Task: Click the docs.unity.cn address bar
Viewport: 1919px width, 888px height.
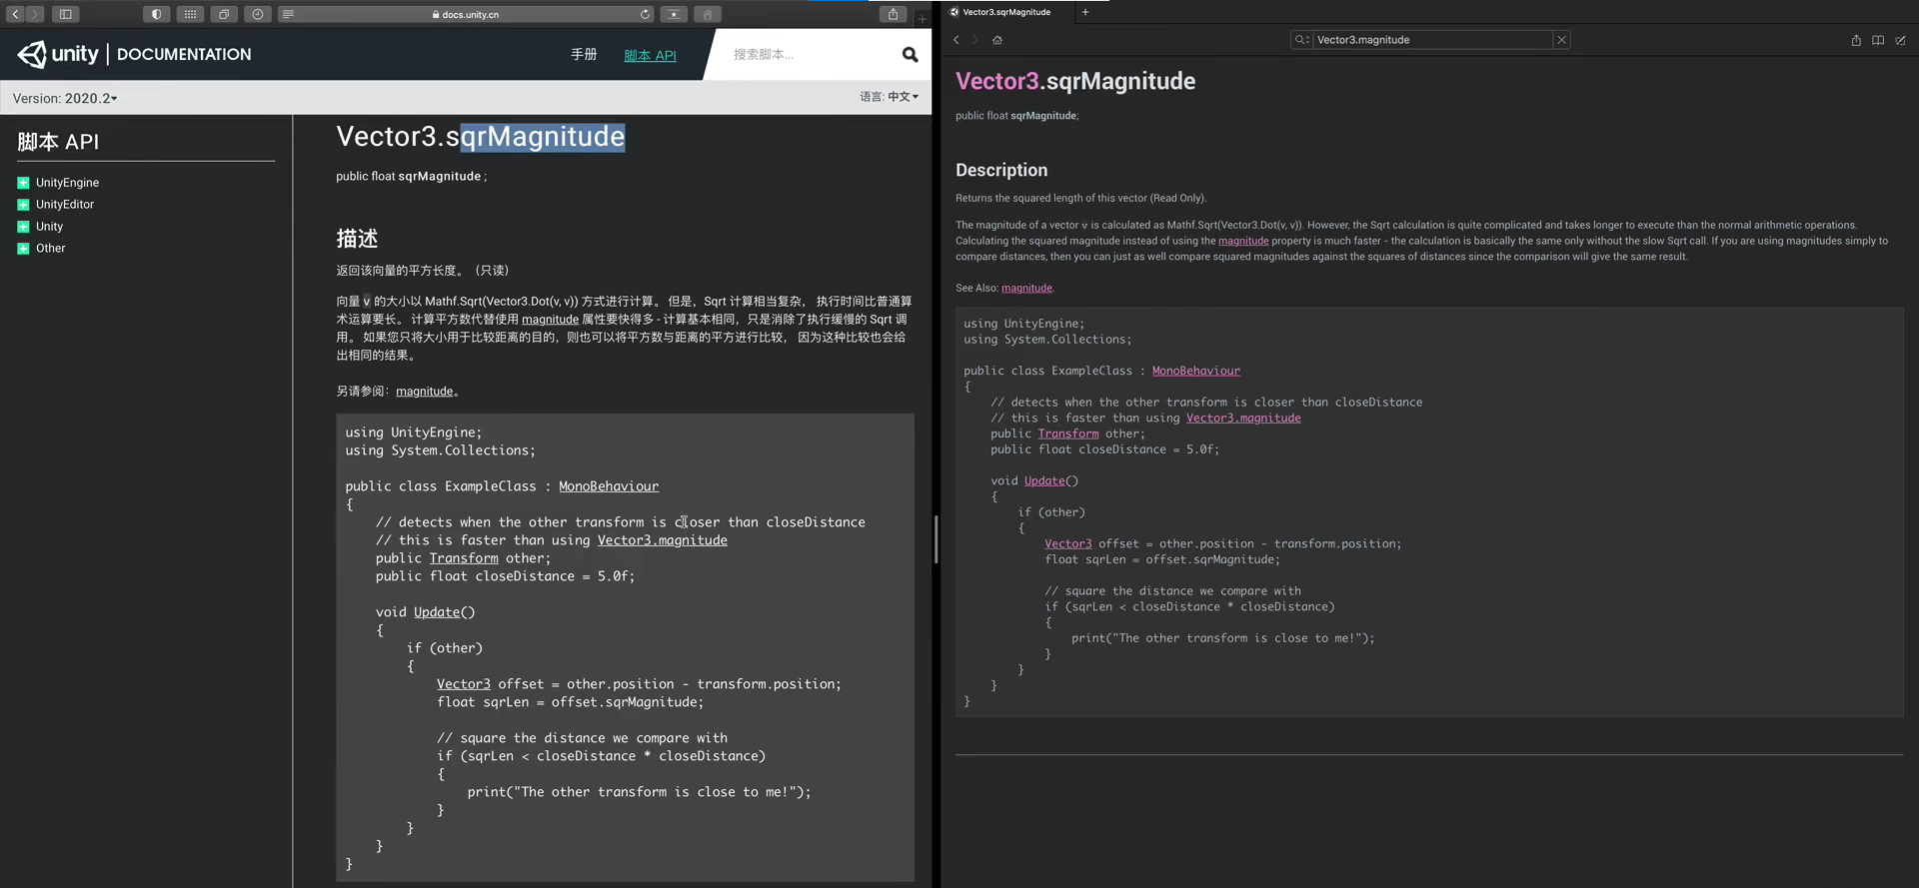Action: pos(465,14)
